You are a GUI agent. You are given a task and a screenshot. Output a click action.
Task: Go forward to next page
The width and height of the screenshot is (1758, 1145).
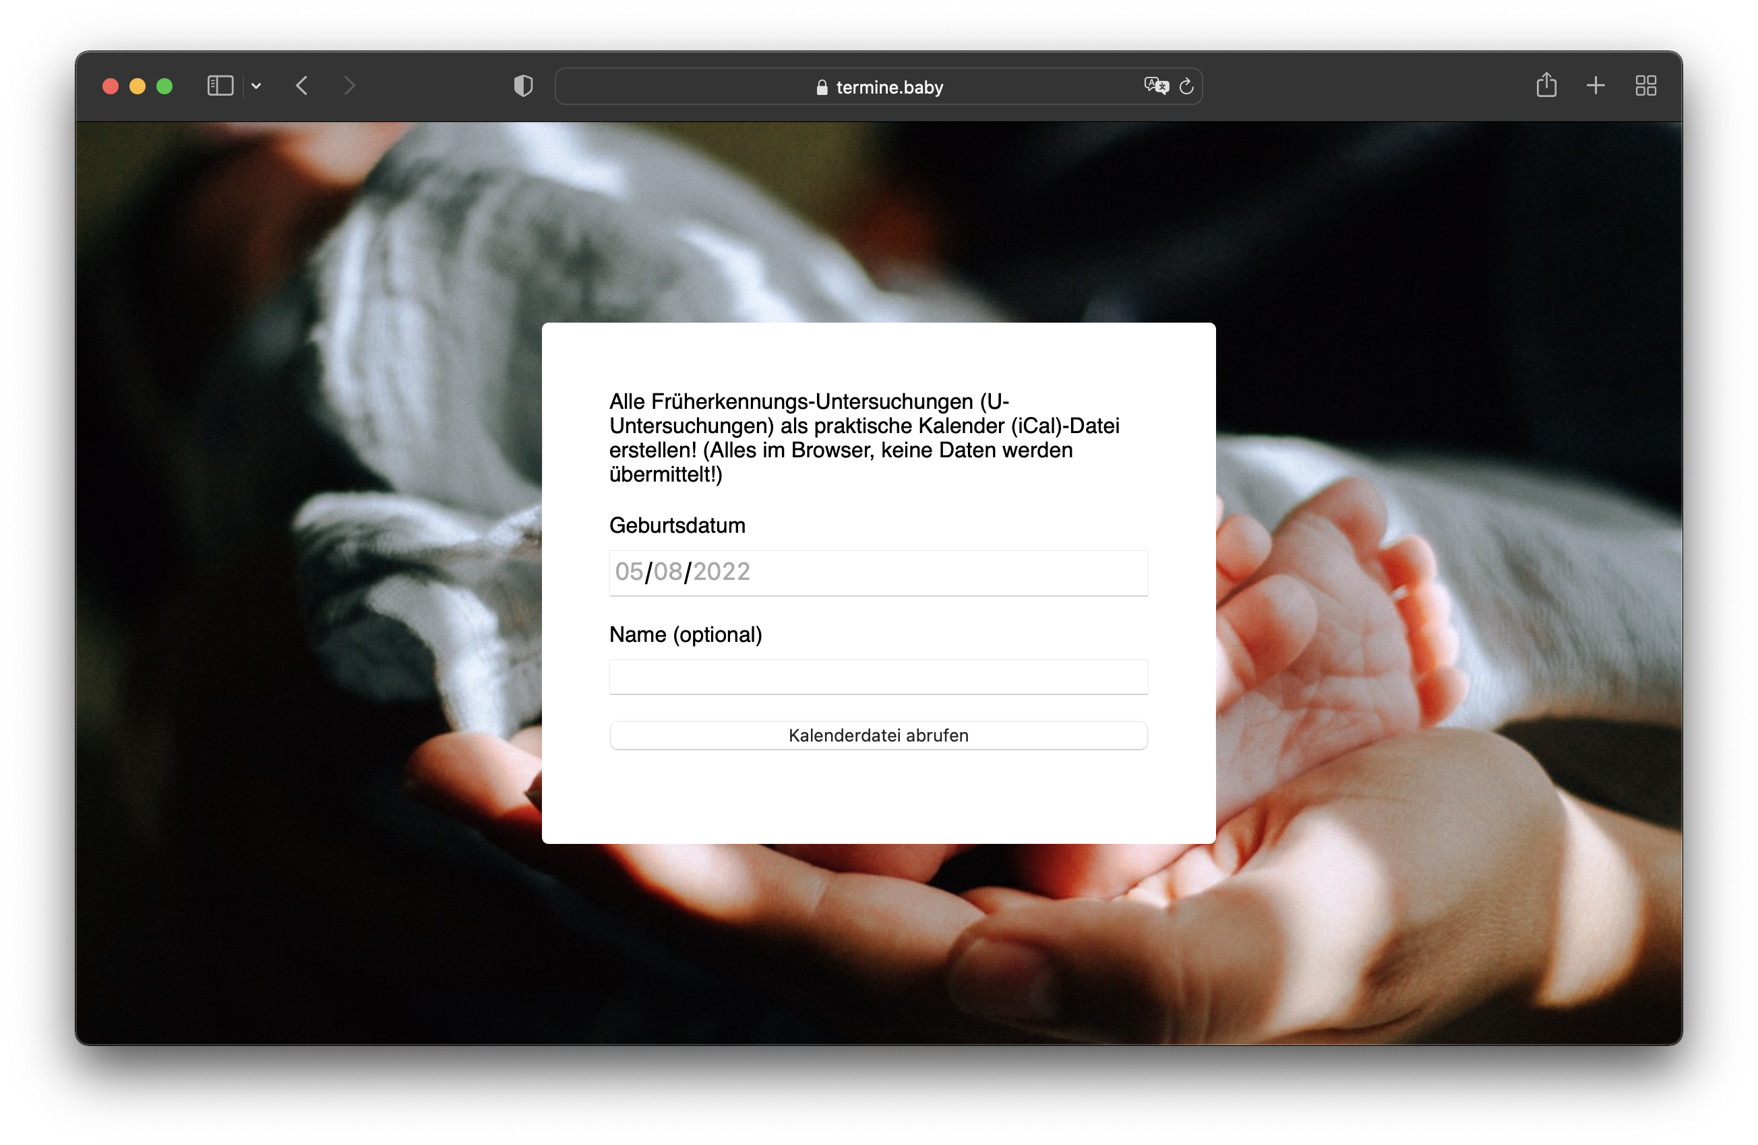click(x=349, y=86)
